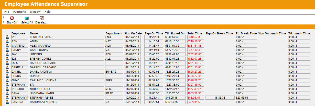Click the sign on time 07:59:45

(154, 76)
